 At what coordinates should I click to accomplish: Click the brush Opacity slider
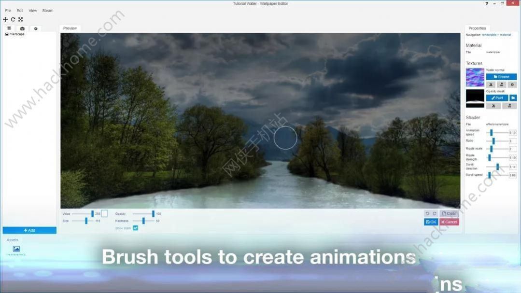point(143,213)
